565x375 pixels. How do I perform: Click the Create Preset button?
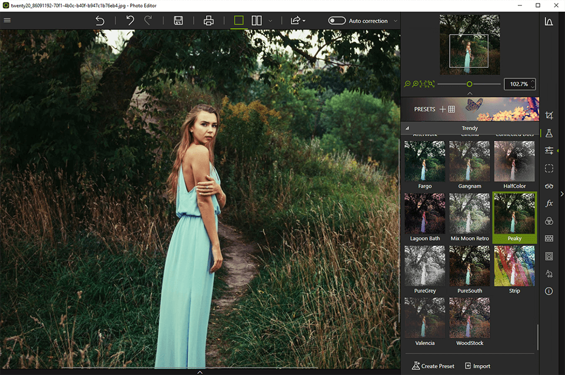click(433, 366)
